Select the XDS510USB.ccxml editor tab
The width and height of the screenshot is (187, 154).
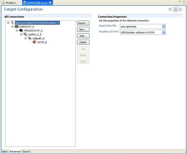(x=37, y=3)
